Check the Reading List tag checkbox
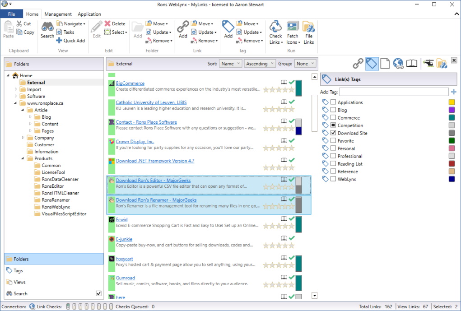This screenshot has height=311, width=461. click(x=333, y=163)
